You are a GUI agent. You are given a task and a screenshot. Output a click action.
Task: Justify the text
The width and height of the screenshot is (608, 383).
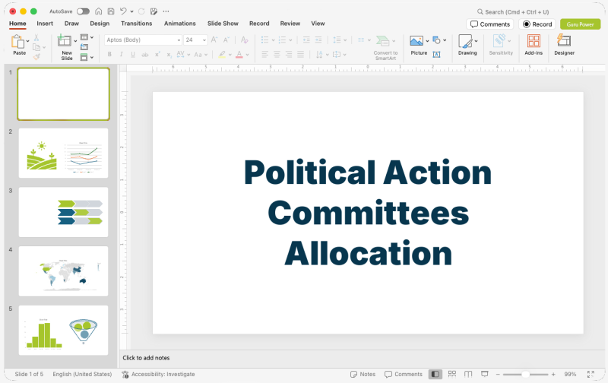(300, 54)
